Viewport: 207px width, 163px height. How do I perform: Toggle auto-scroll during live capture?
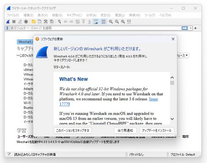click(96, 22)
